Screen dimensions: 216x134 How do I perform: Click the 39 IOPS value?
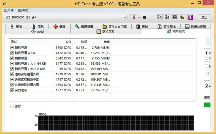coord(65,69)
